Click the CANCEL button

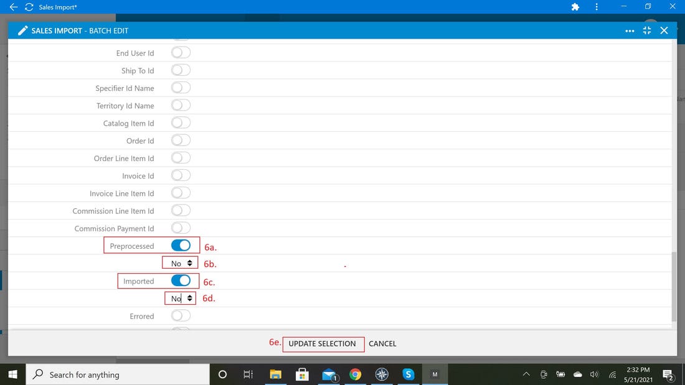click(382, 343)
